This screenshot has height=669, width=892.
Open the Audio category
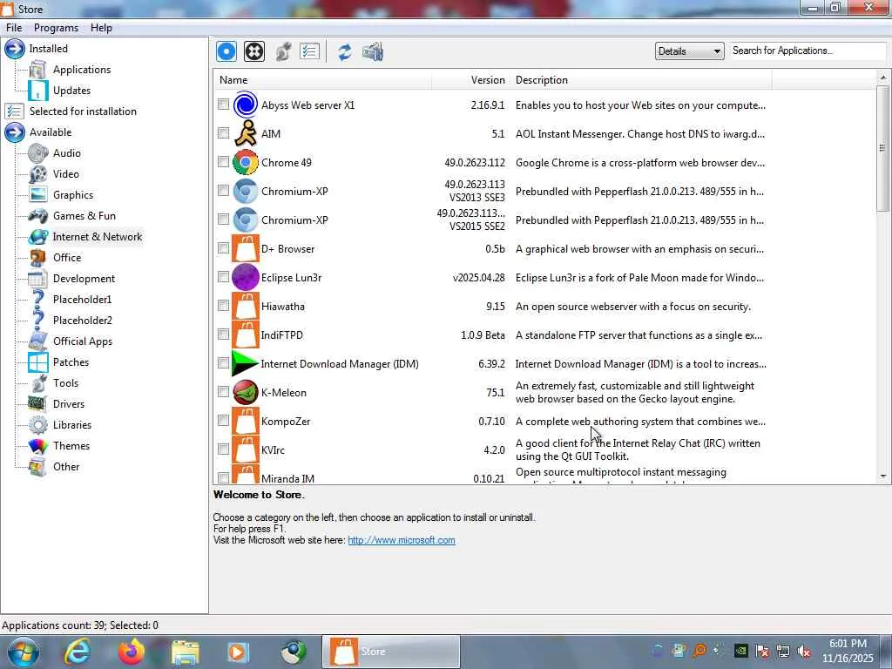click(x=66, y=153)
